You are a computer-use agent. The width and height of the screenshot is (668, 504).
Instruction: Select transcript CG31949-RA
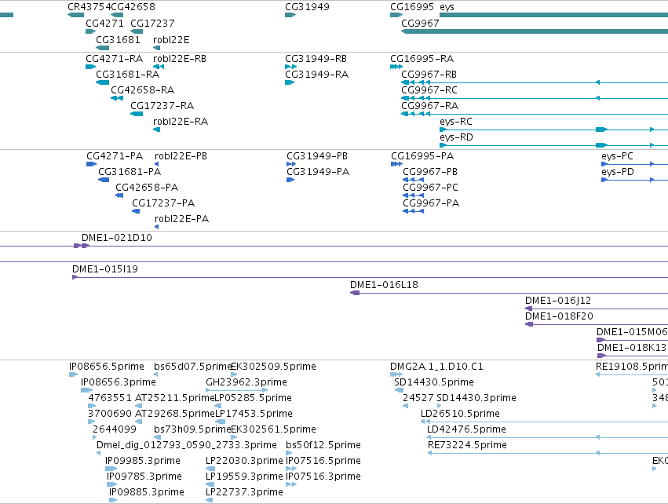(x=316, y=74)
